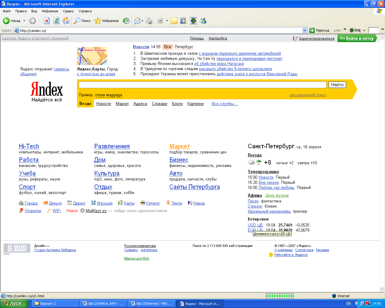The width and height of the screenshot is (385, 308).
Task: Switch search to Картинки tab
Action: pos(196,103)
